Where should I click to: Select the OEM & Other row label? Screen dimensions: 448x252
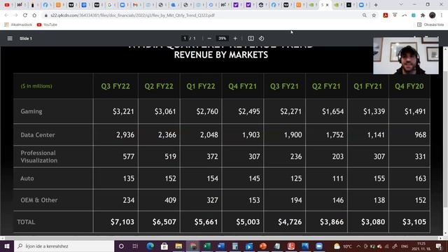39,200
